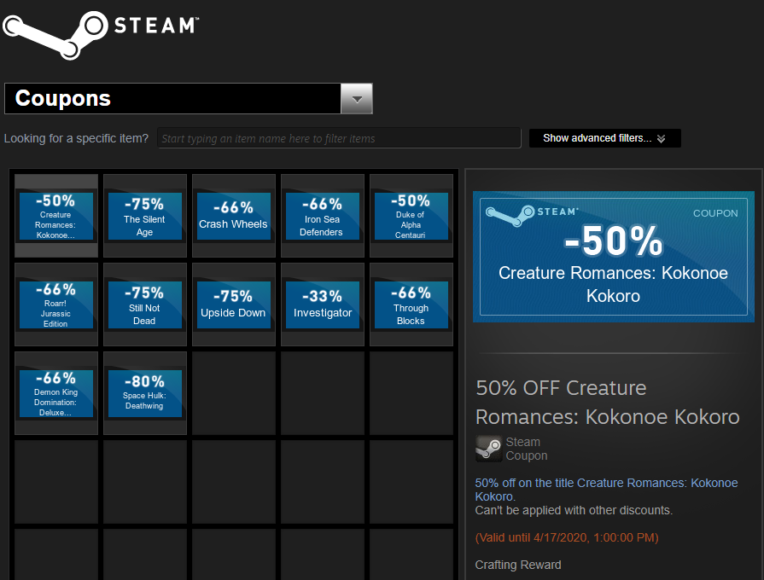Click the large -50% coupon banner image
The image size is (764, 580).
(614, 257)
